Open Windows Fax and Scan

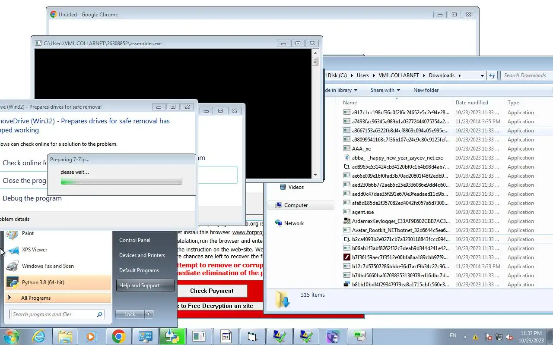pyautogui.click(x=58, y=266)
